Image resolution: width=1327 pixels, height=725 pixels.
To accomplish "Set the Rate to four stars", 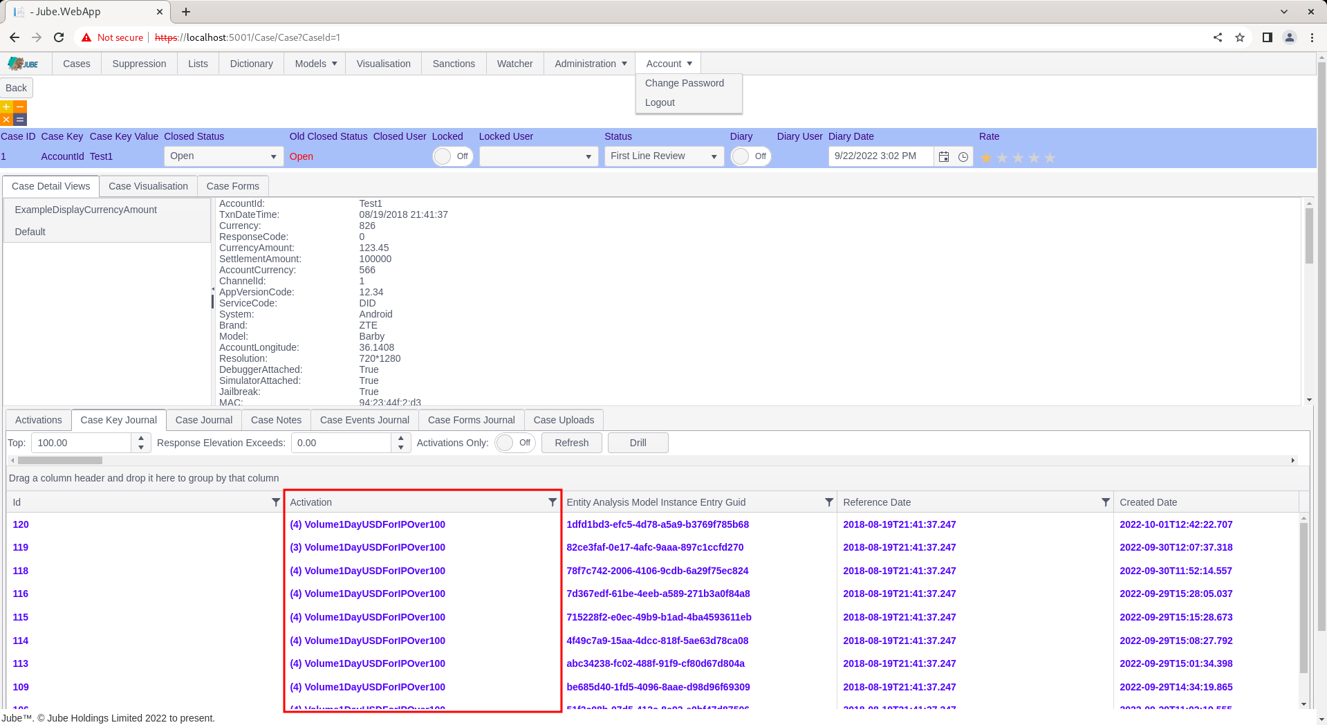I will tap(1034, 158).
